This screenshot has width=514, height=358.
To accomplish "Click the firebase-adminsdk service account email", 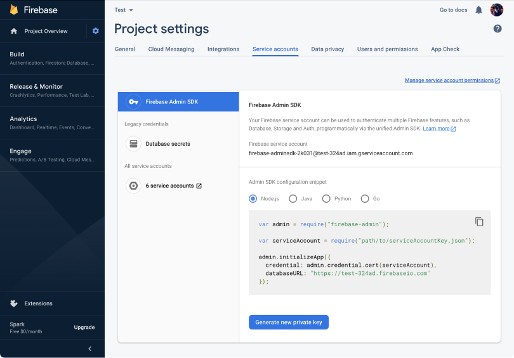I will tap(331, 153).
